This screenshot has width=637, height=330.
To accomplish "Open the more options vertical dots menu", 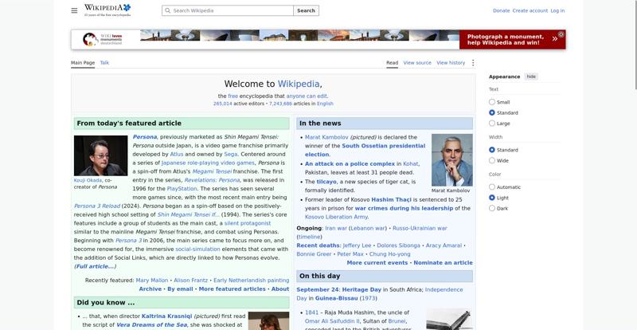I will (x=473, y=63).
